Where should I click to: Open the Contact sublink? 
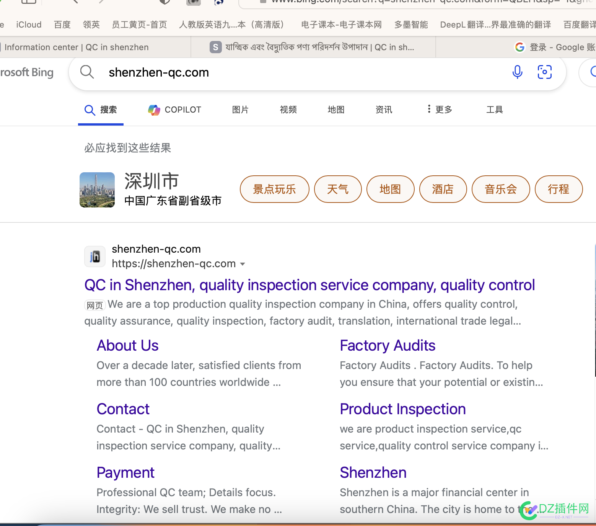(x=123, y=409)
